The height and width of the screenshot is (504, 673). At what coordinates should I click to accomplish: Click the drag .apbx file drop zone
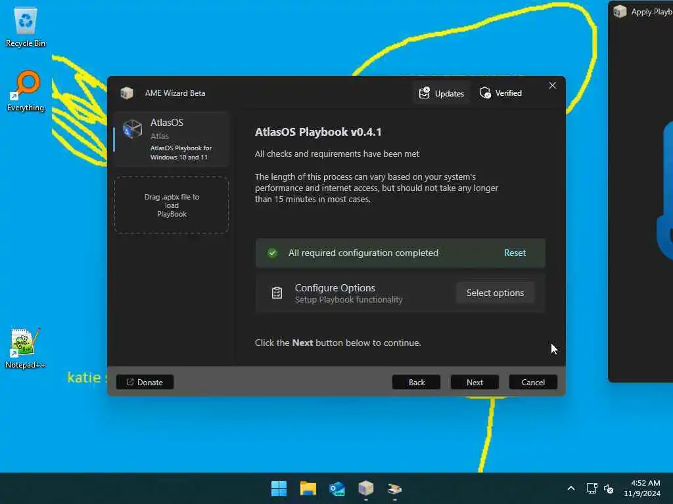[172, 205]
